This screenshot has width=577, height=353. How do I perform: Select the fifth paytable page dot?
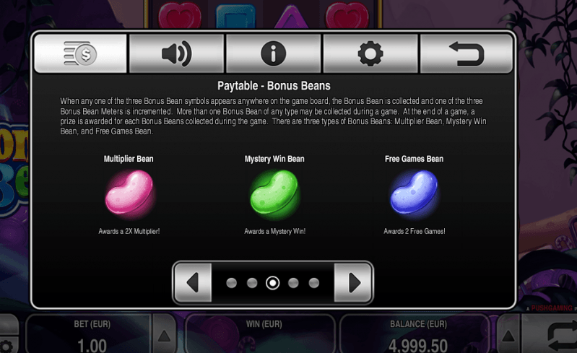click(x=314, y=283)
